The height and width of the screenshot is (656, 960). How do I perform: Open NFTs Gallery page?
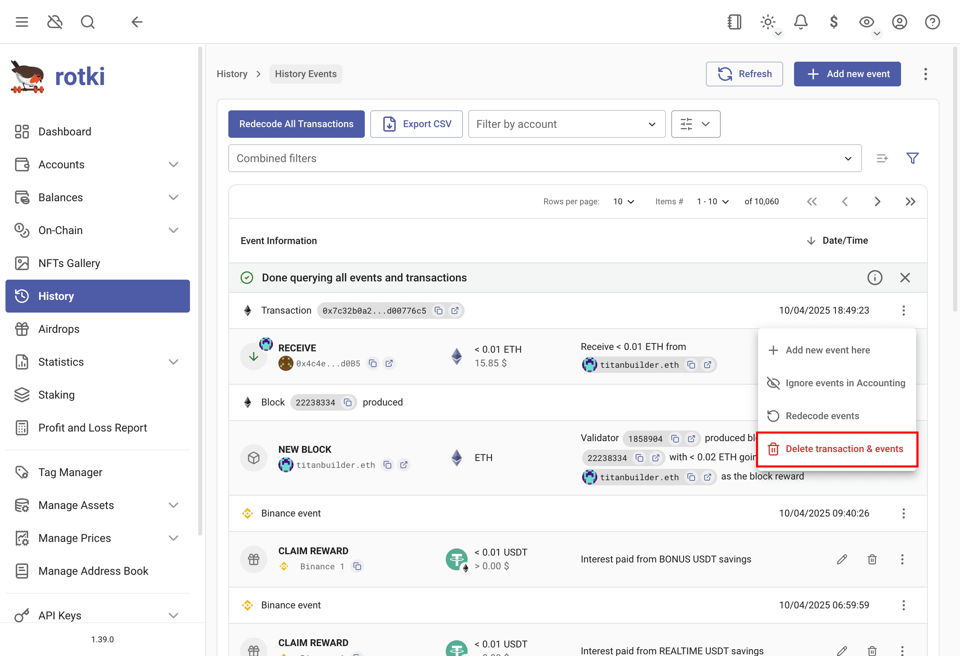tap(97, 263)
